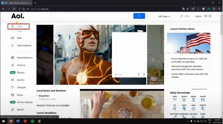This screenshot has width=223, height=124.
Task: Reload the page using refresh icon
Action: coord(14,9)
